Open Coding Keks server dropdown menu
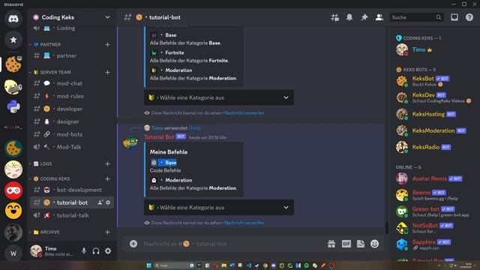 click(107, 17)
